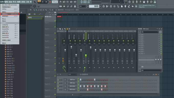Open the channel rack filter dropdown
174x98 pixels.
72,74
